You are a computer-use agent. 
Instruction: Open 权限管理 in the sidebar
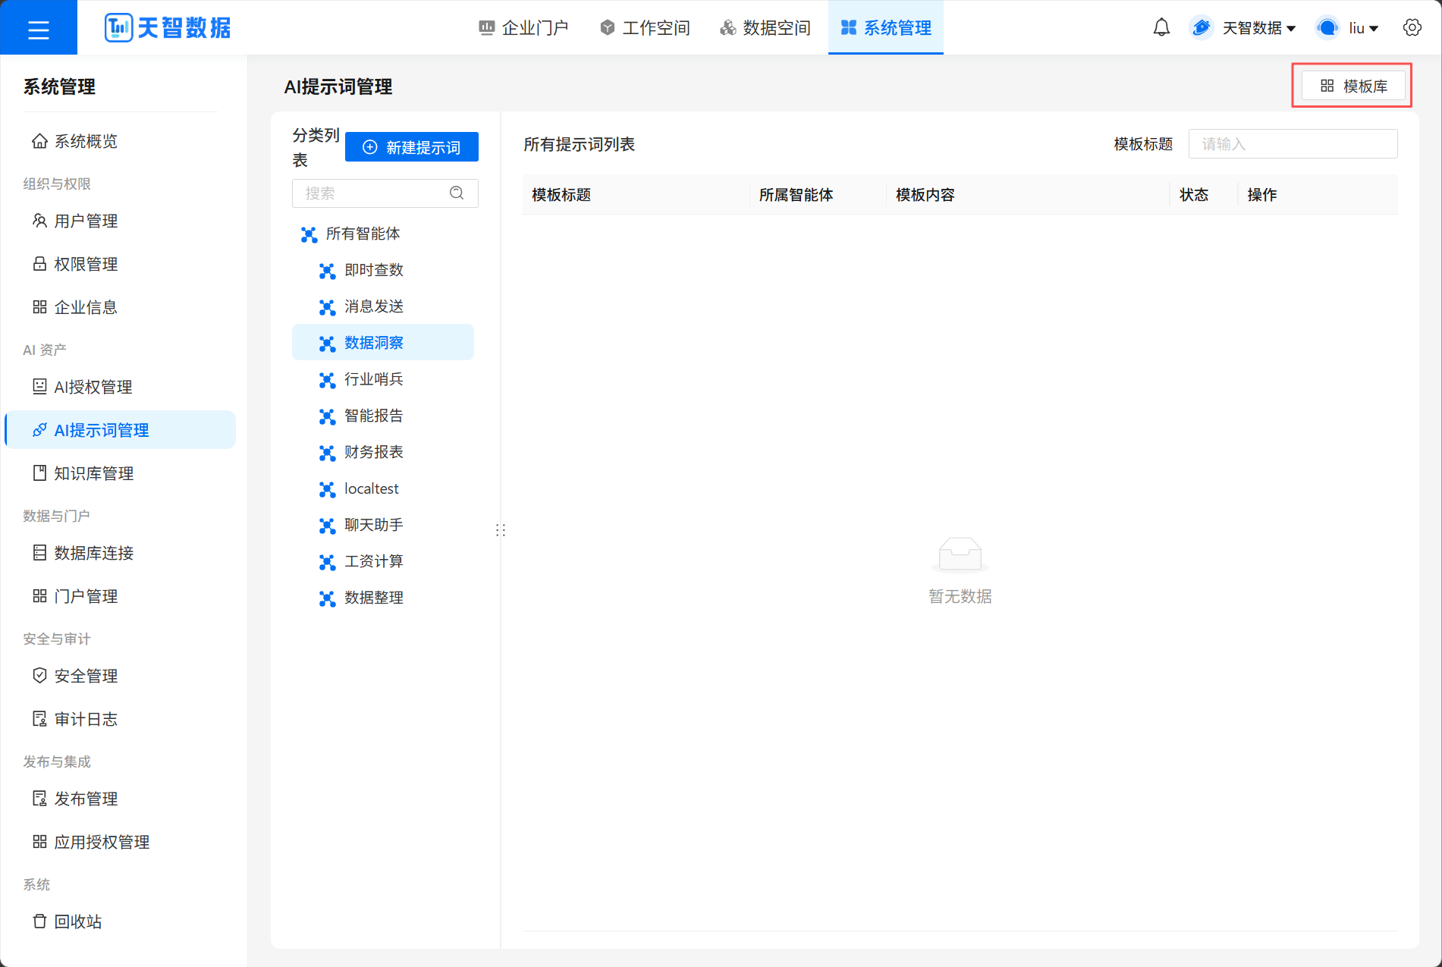pyautogui.click(x=120, y=264)
